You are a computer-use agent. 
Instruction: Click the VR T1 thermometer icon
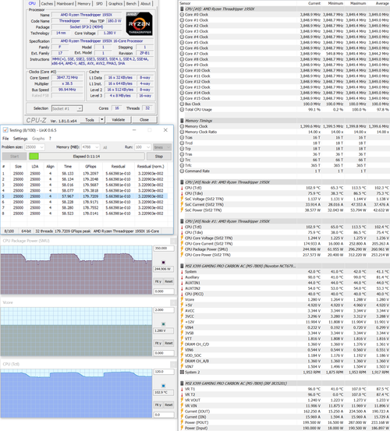(x=182, y=389)
